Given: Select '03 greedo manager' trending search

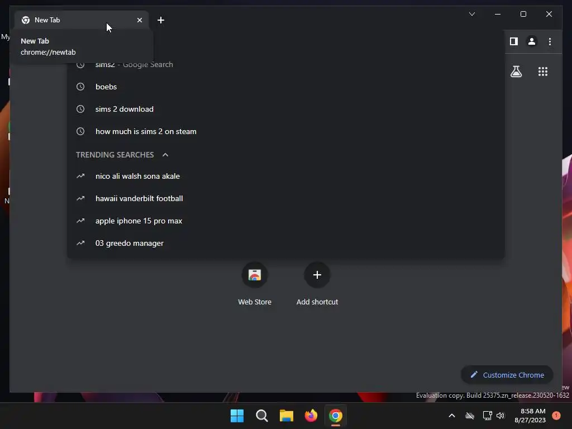Looking at the screenshot, I should 285,242.
